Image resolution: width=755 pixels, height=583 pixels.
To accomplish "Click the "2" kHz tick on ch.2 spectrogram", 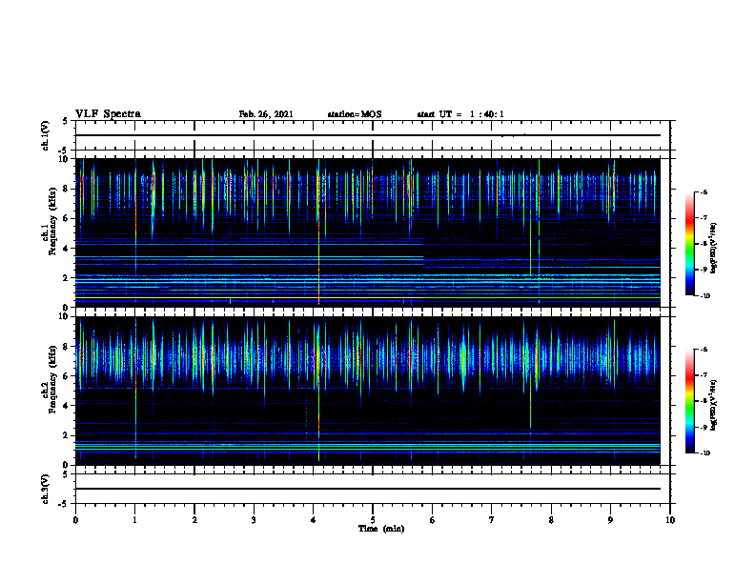I will tap(66, 435).
